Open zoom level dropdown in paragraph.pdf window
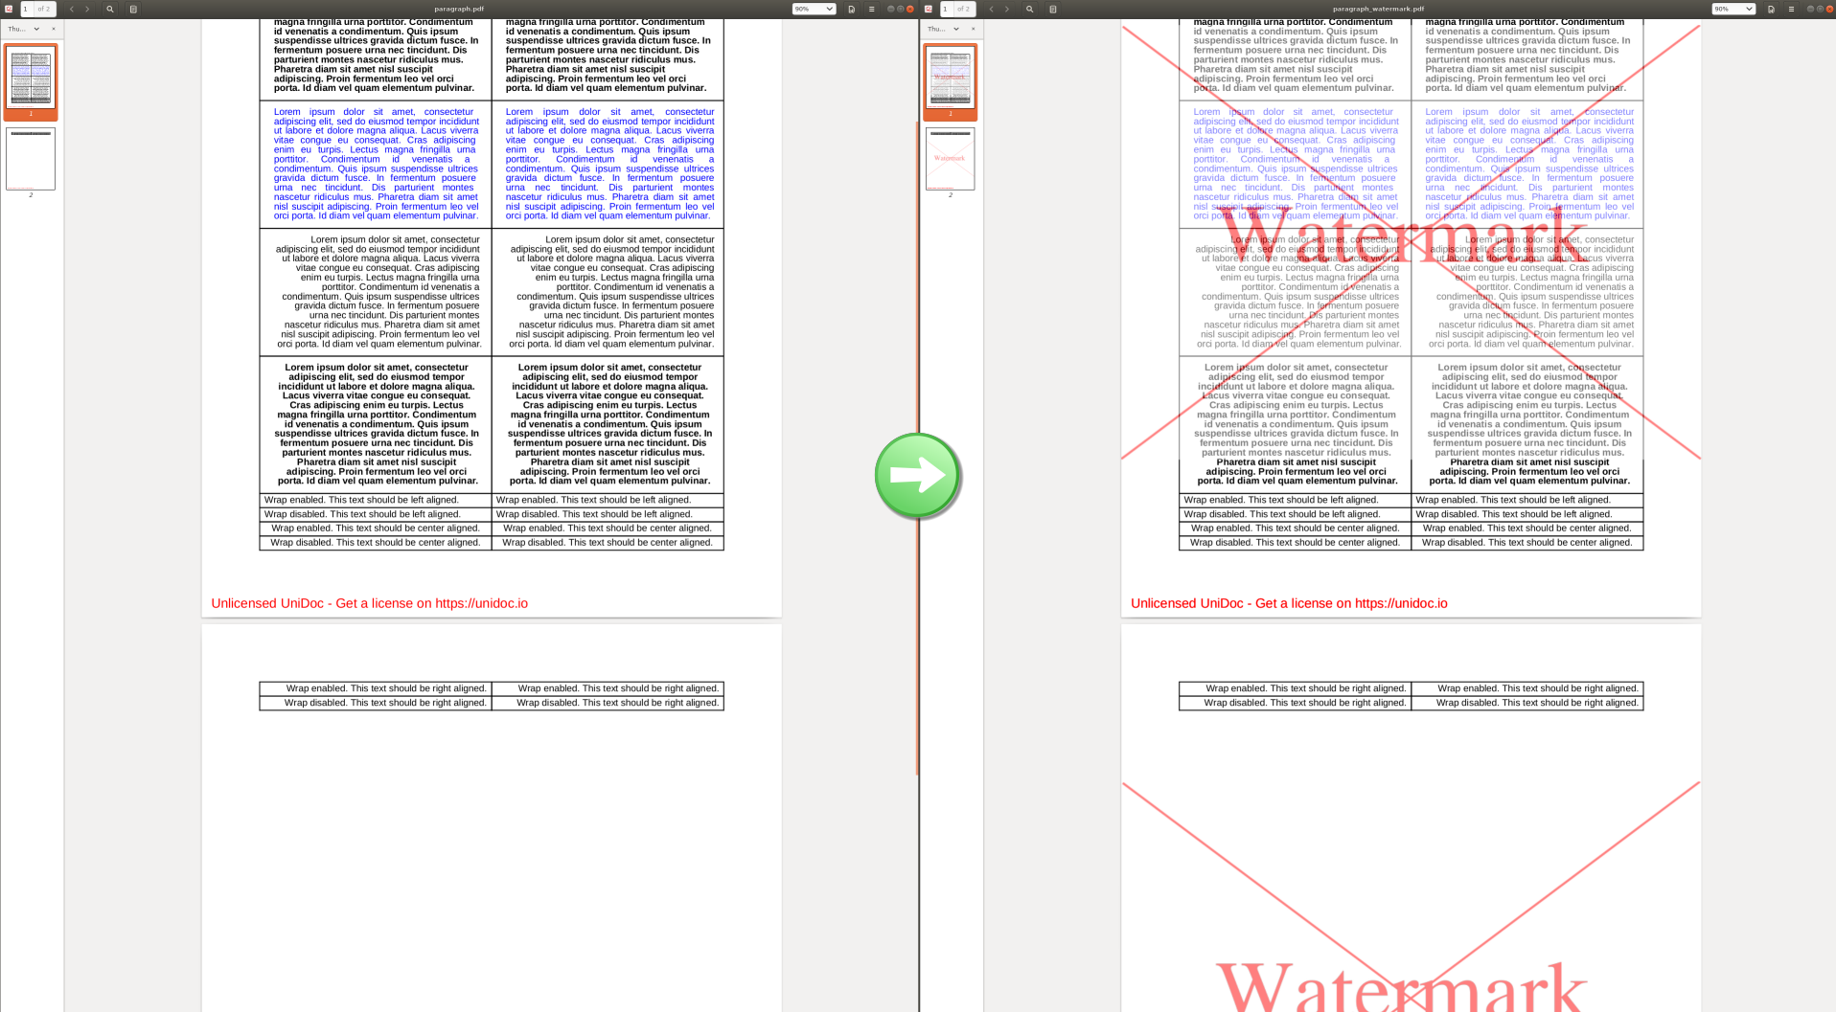 click(x=814, y=9)
